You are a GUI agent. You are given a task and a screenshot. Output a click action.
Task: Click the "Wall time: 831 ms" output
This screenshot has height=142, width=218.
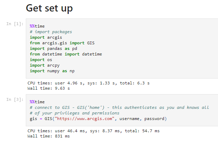pyautogui.click(x=48, y=136)
